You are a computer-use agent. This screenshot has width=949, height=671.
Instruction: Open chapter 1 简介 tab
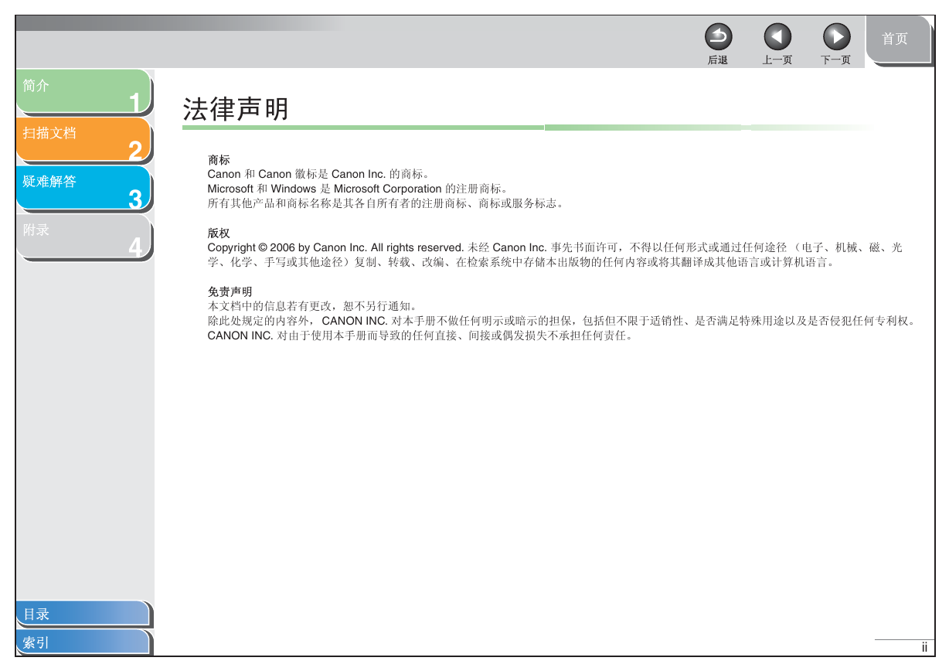tap(83, 91)
